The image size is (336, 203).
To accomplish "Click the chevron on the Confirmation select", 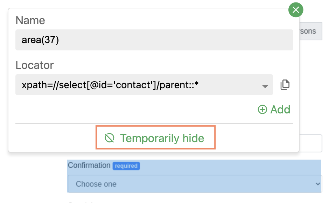I will [317, 184].
